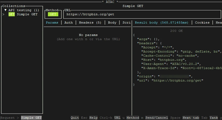Click Quit in the bottom shortcut bar
The width and height of the screenshot is (222, 120).
(x=75, y=118)
